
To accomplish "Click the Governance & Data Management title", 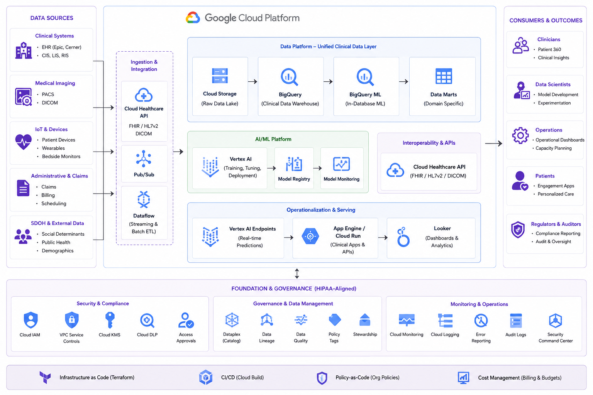I will pyautogui.click(x=293, y=304).
